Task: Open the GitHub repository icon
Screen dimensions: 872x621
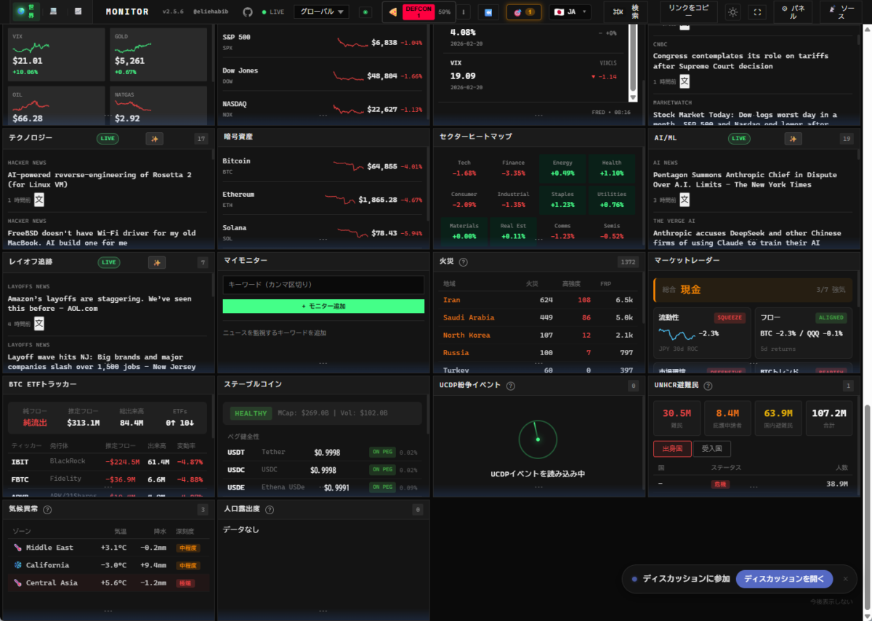Action: click(x=247, y=12)
